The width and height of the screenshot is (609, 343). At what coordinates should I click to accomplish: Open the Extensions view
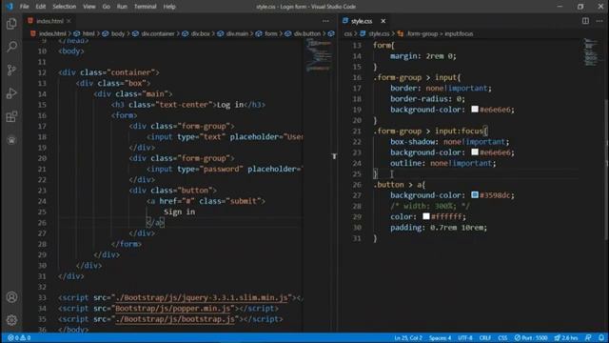click(11, 116)
